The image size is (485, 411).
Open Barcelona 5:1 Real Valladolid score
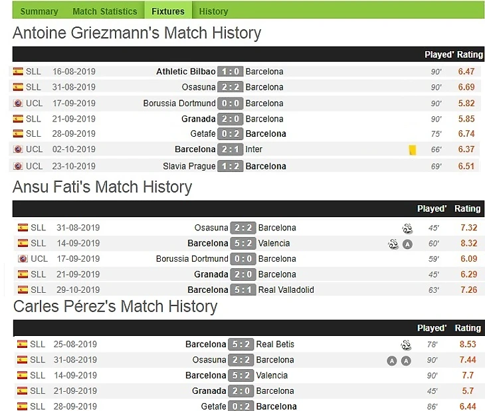tap(243, 290)
